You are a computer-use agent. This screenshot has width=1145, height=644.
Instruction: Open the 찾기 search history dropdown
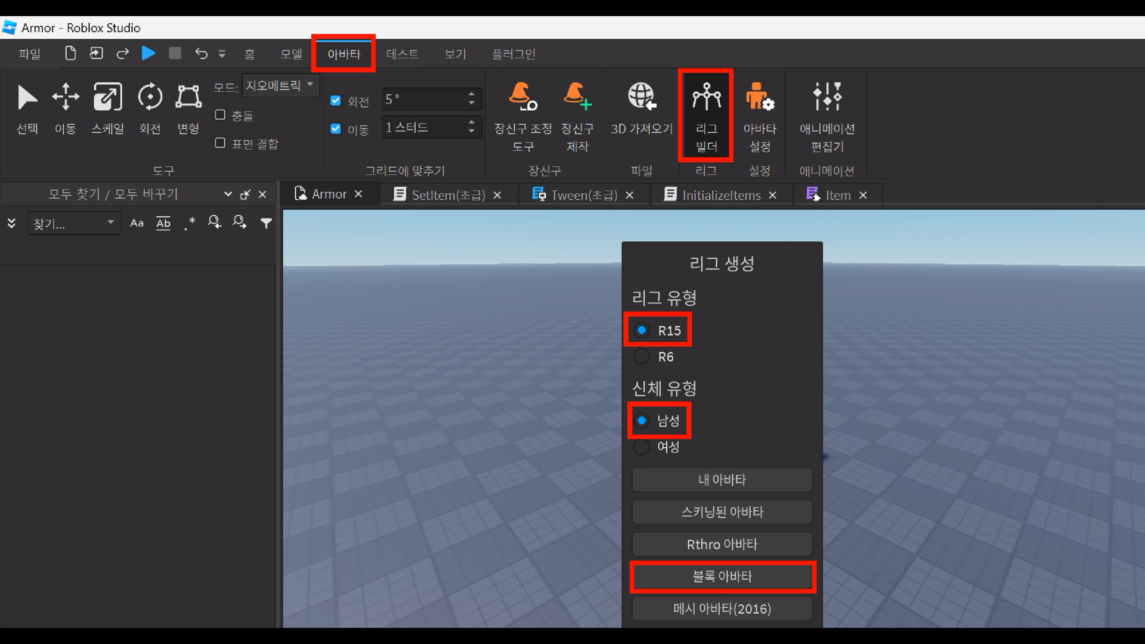tap(110, 222)
